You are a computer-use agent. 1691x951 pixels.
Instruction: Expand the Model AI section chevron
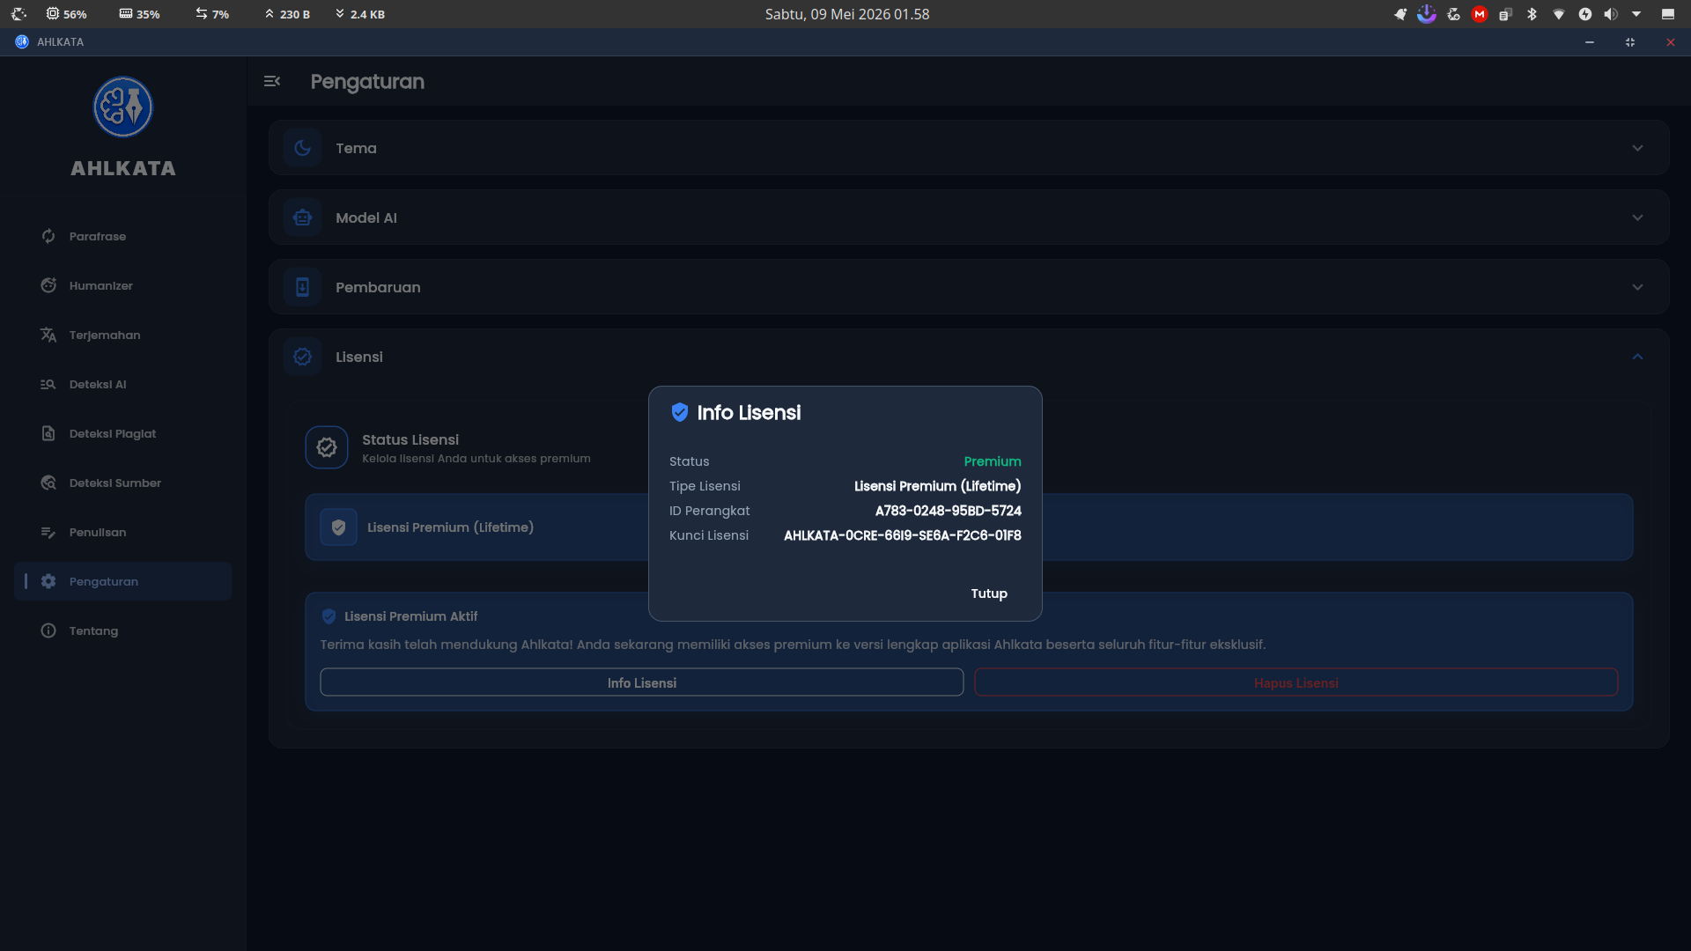(1637, 217)
